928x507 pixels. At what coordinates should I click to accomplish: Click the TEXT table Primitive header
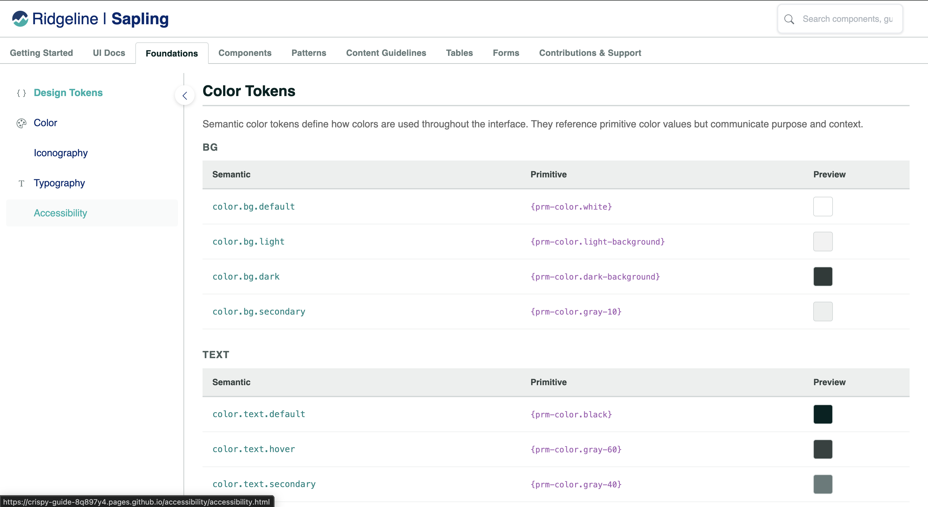point(548,382)
